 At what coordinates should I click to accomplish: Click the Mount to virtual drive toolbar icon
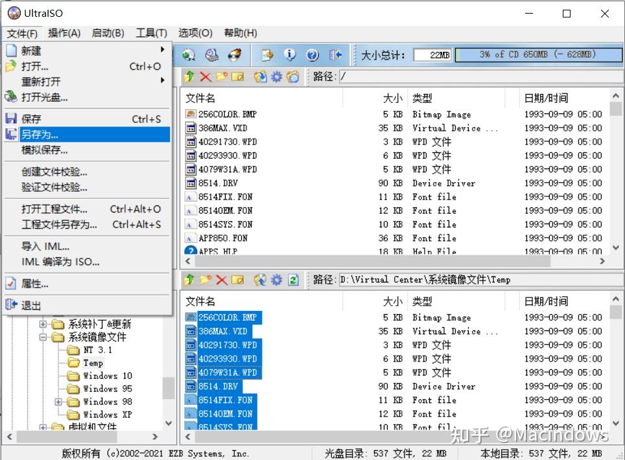[211, 54]
